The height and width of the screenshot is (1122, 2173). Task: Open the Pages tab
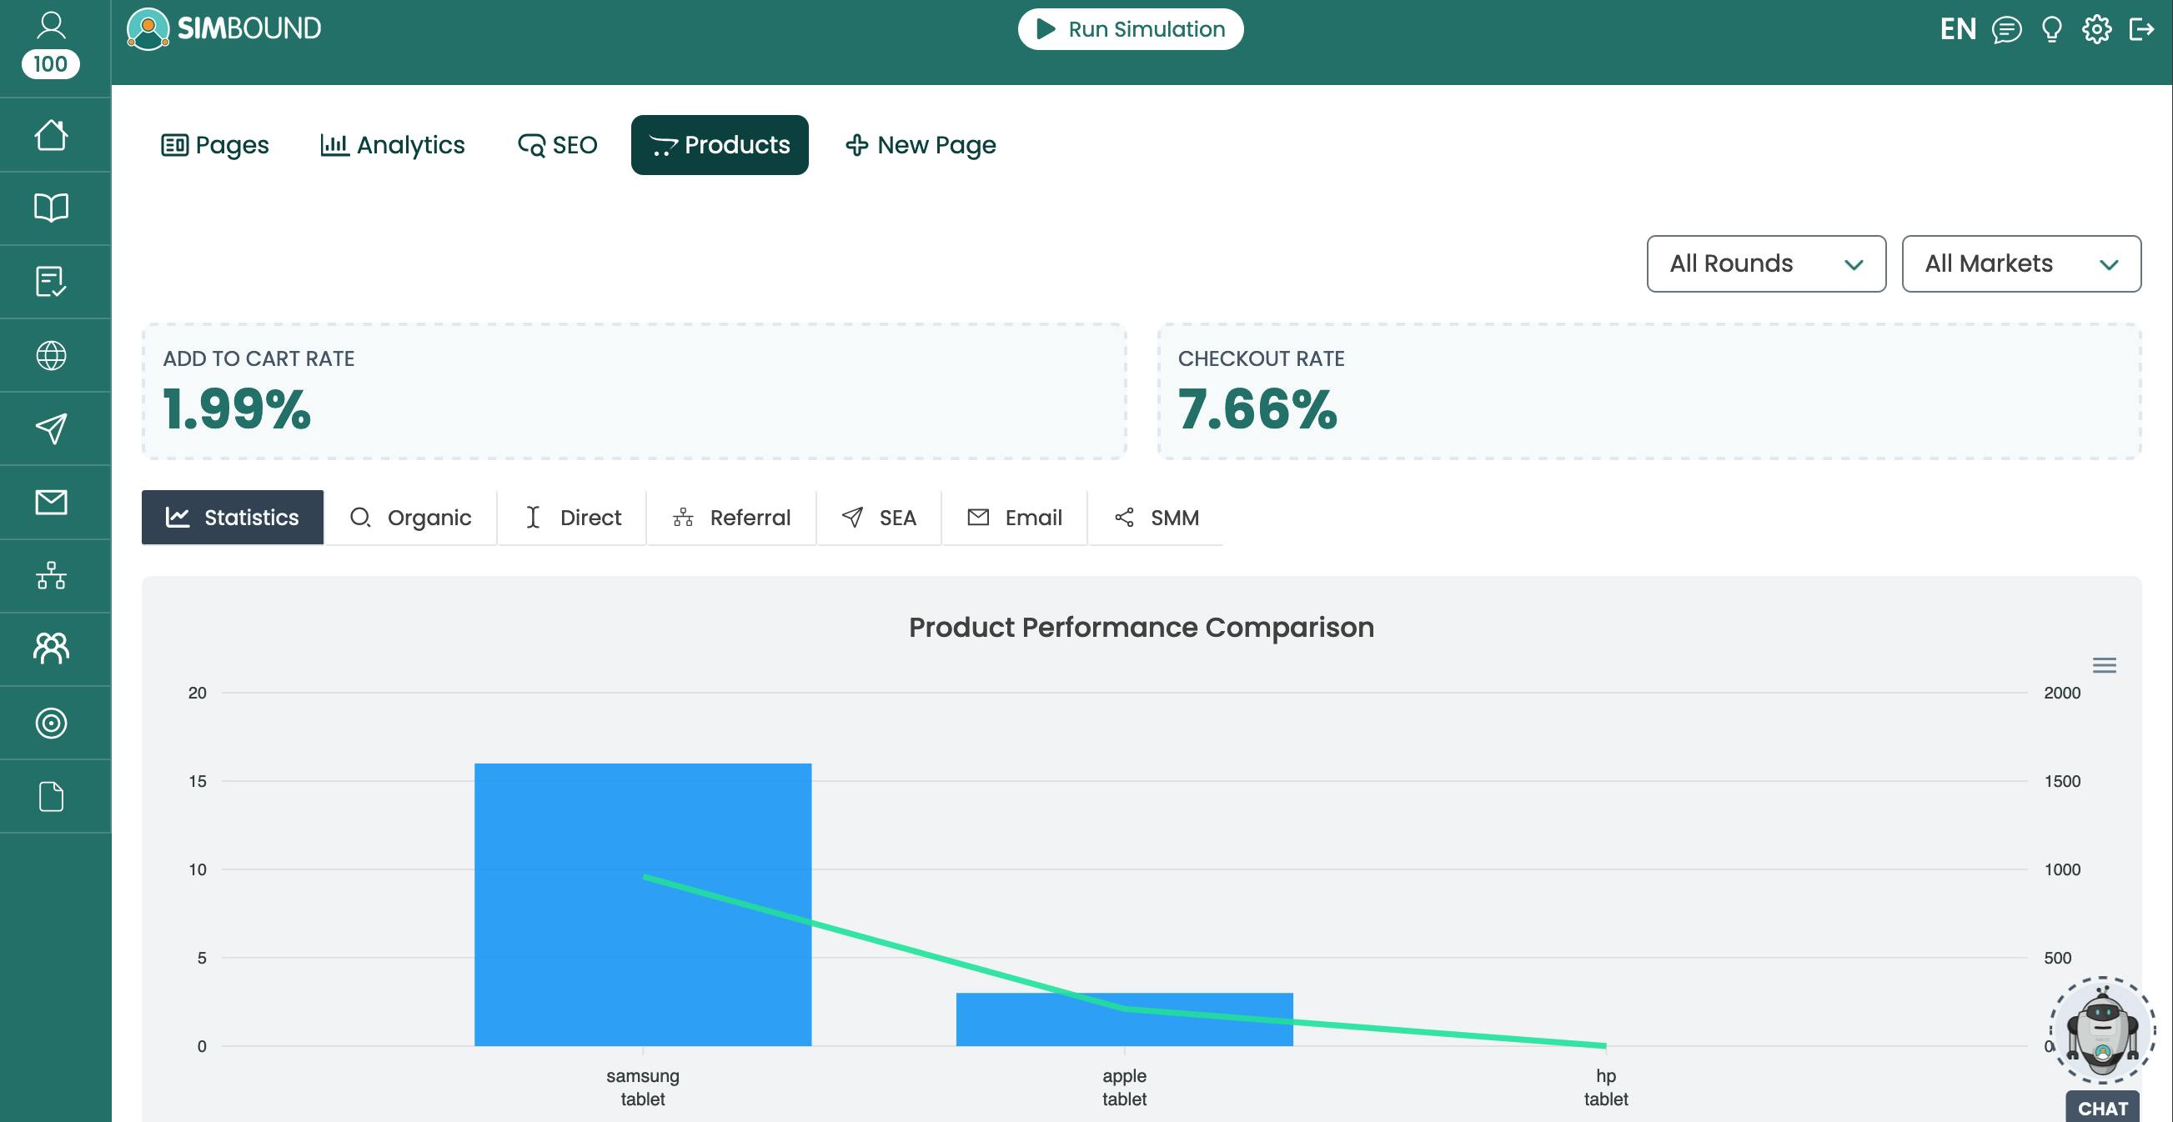click(215, 145)
